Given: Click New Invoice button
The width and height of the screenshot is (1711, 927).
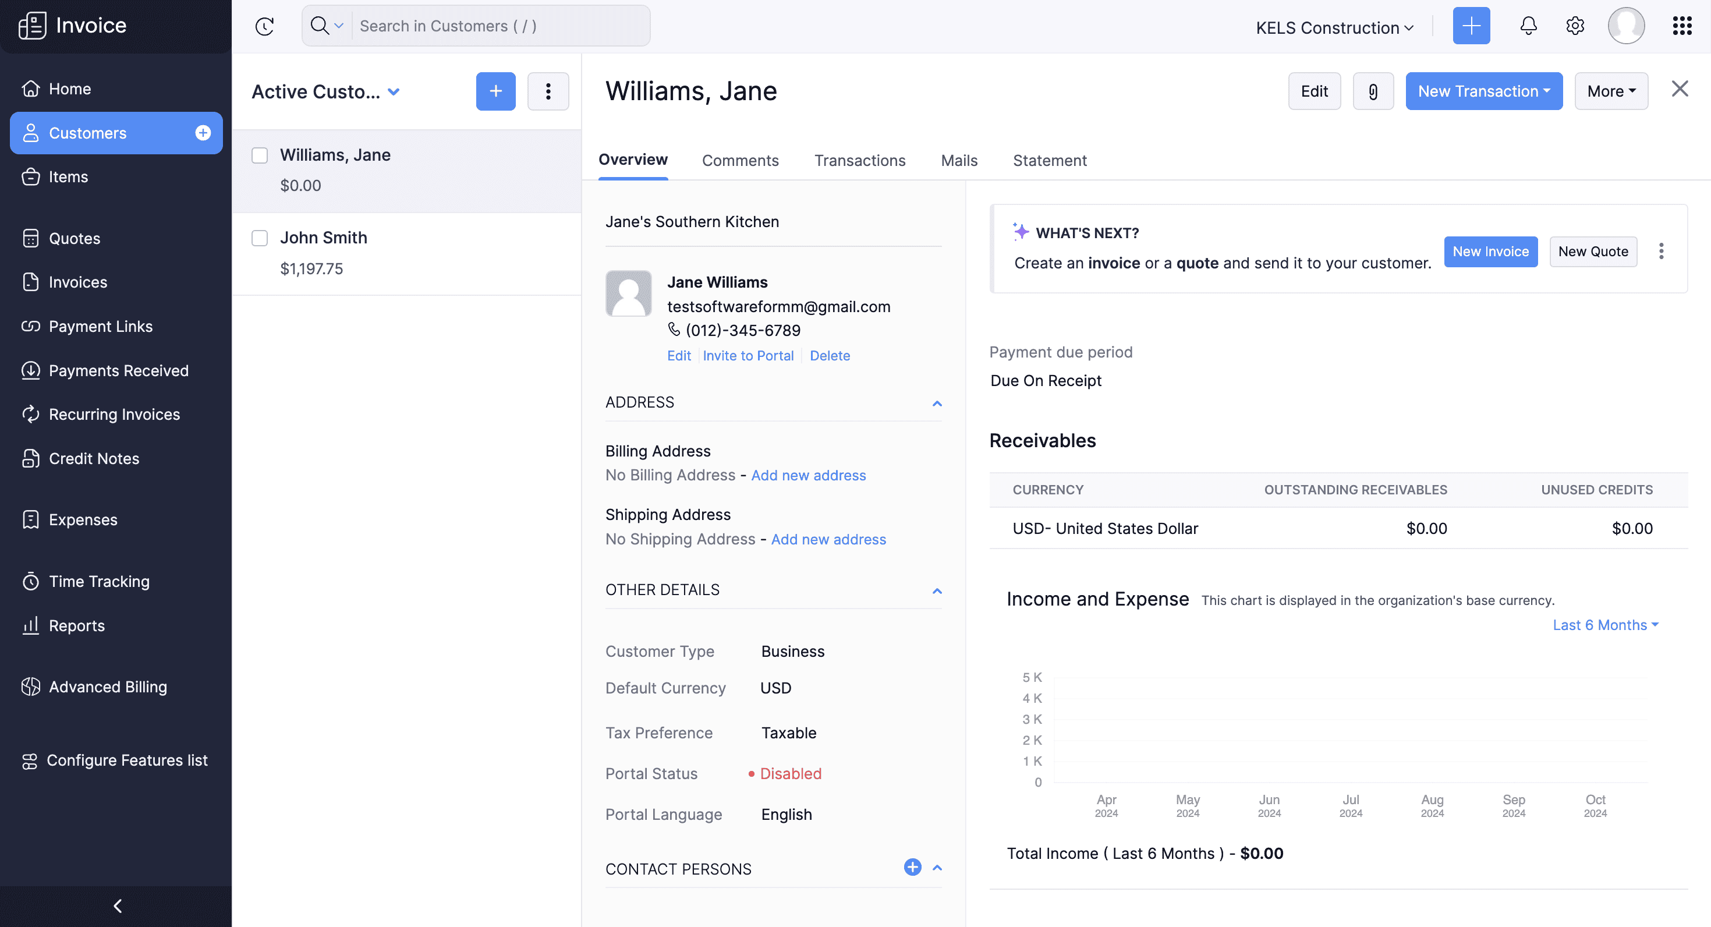Looking at the screenshot, I should pyautogui.click(x=1490, y=252).
